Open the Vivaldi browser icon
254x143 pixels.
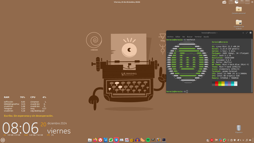[x=100, y=140]
